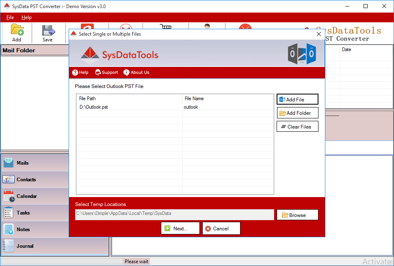This screenshot has width=394, height=266.
Task: Click the temp location path field
Action: pos(175,215)
